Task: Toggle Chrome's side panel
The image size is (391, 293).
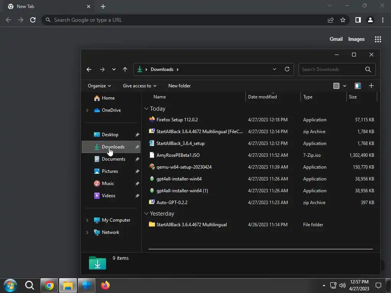Action: [x=358, y=20]
